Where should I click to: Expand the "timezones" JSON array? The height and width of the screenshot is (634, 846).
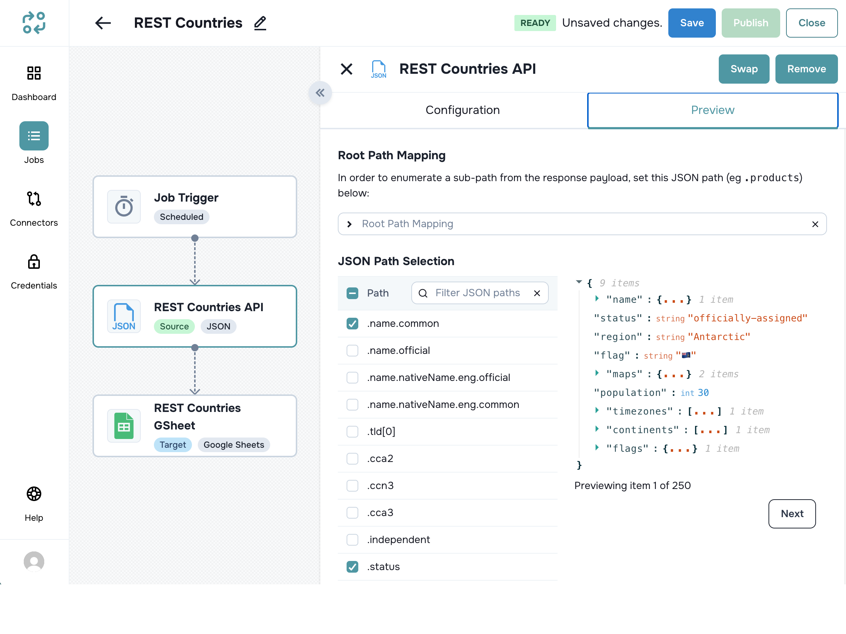pyautogui.click(x=597, y=410)
